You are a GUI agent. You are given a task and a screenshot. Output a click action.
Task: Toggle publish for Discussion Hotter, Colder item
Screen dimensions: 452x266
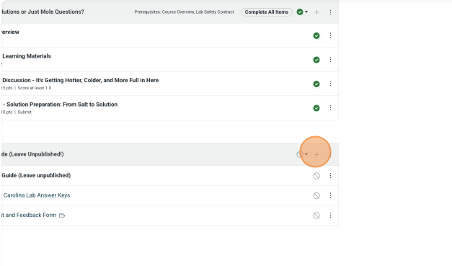316,84
